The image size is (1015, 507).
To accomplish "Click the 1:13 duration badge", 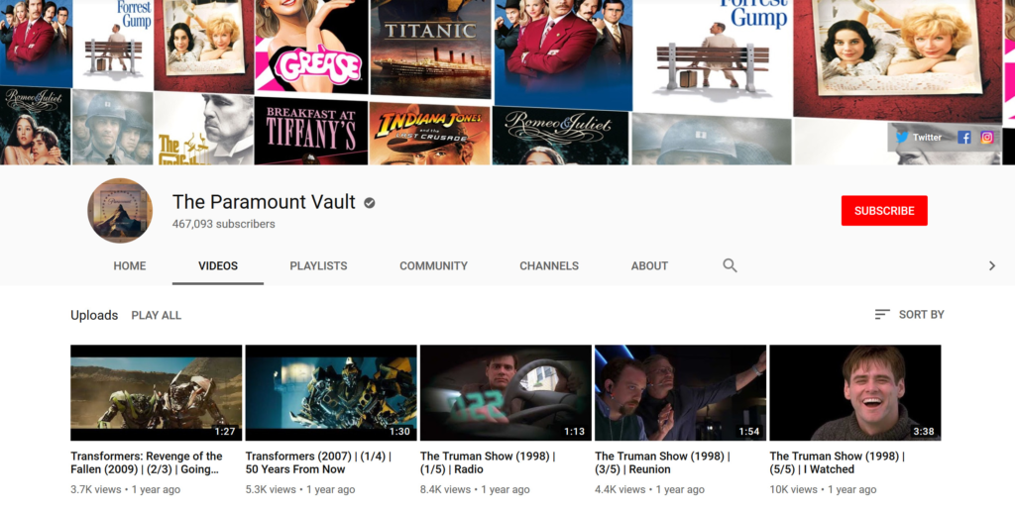I will [574, 432].
